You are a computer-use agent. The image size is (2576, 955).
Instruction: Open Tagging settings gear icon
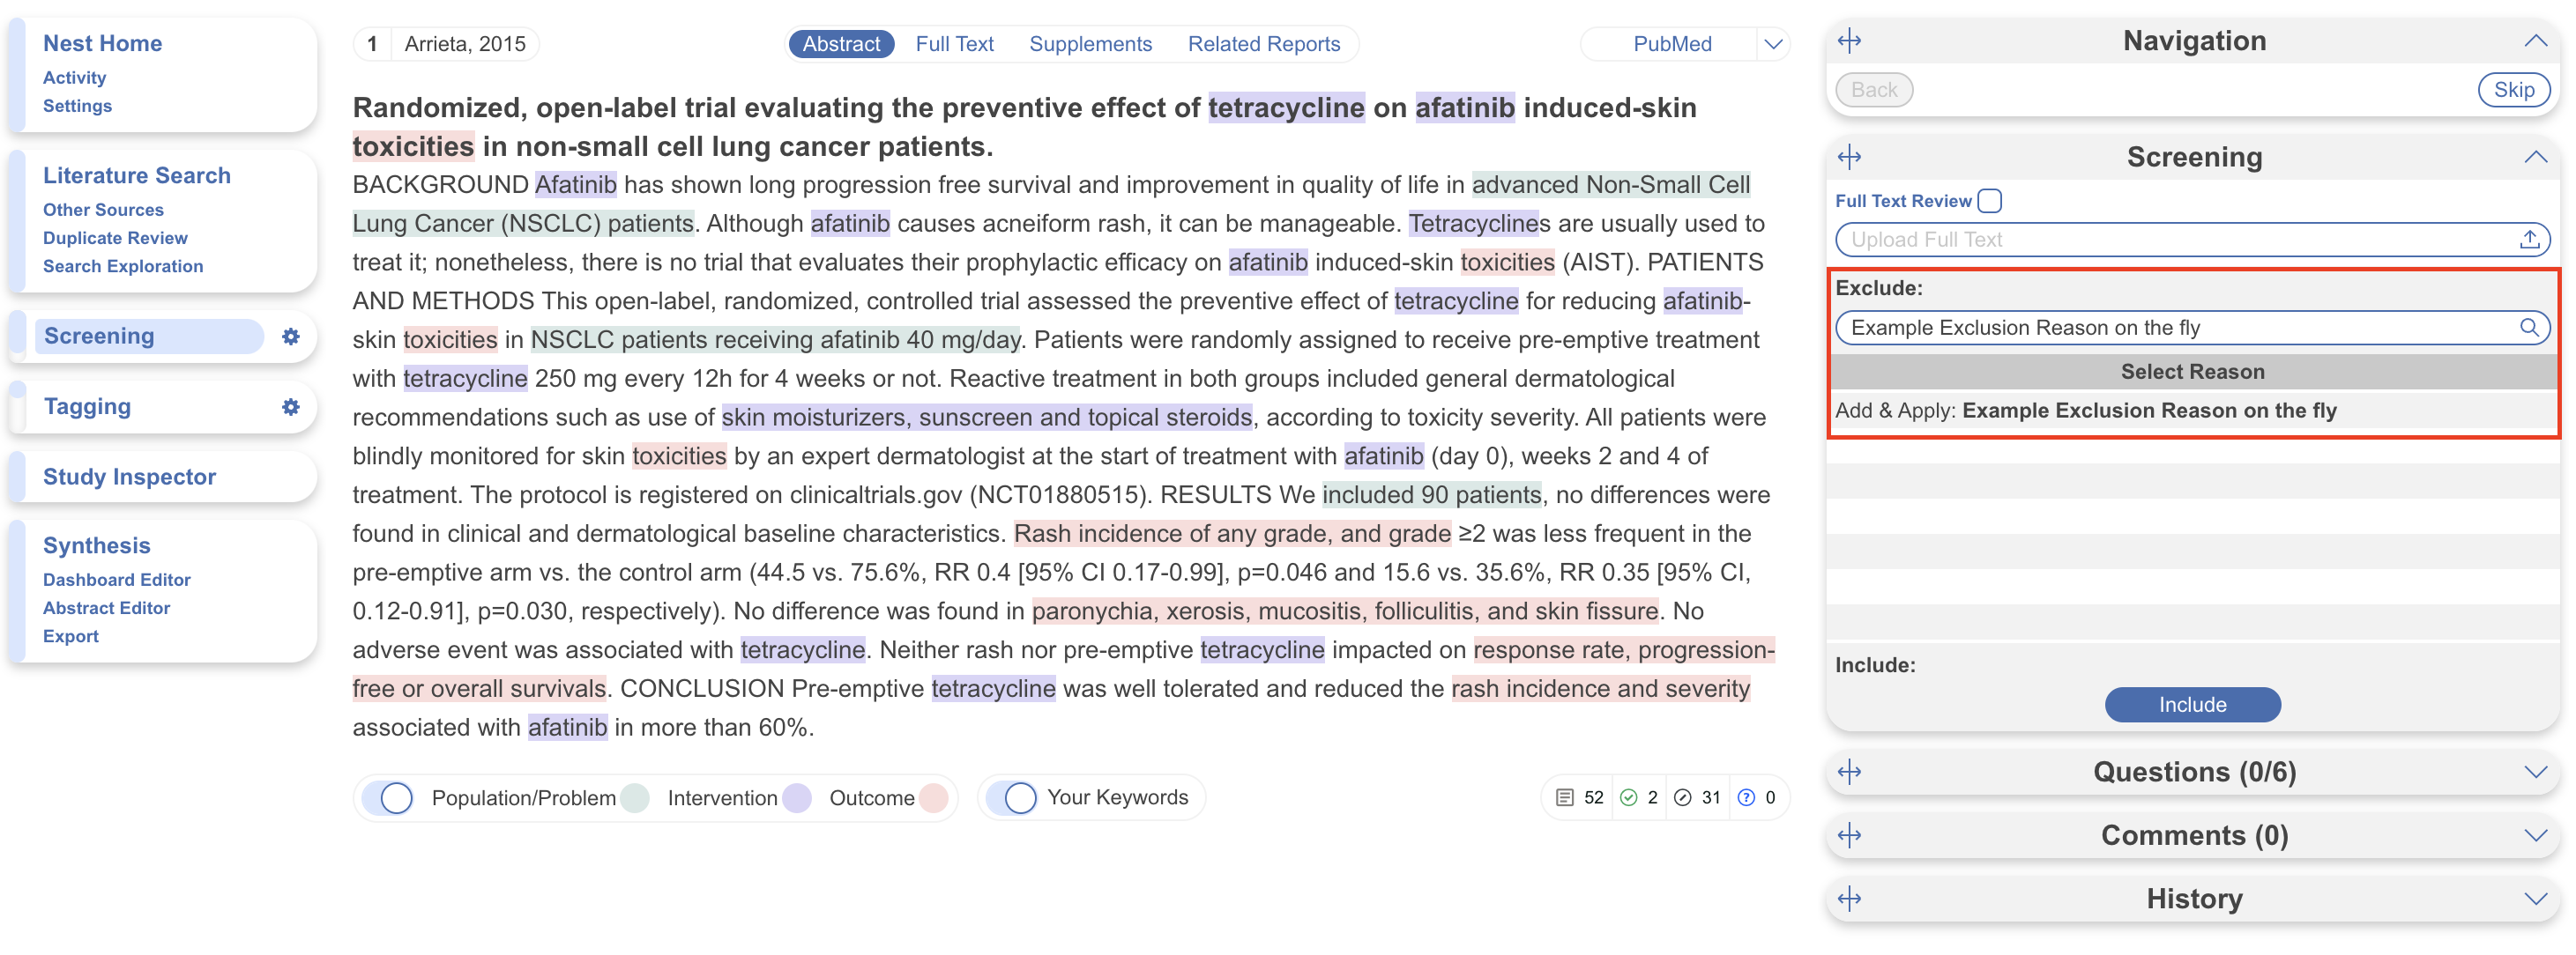(x=290, y=406)
